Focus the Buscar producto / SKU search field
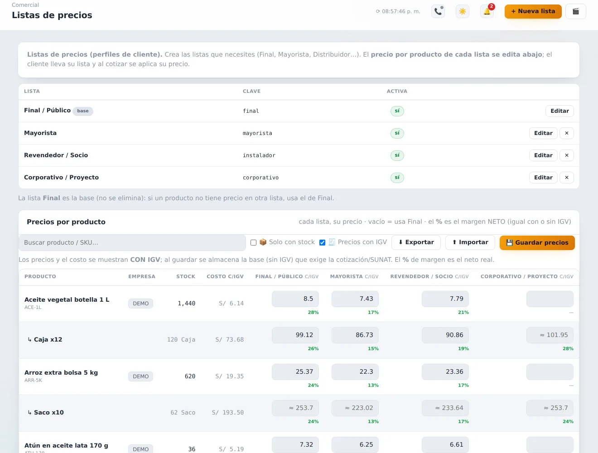Viewport: 598px width, 453px height. click(132, 243)
